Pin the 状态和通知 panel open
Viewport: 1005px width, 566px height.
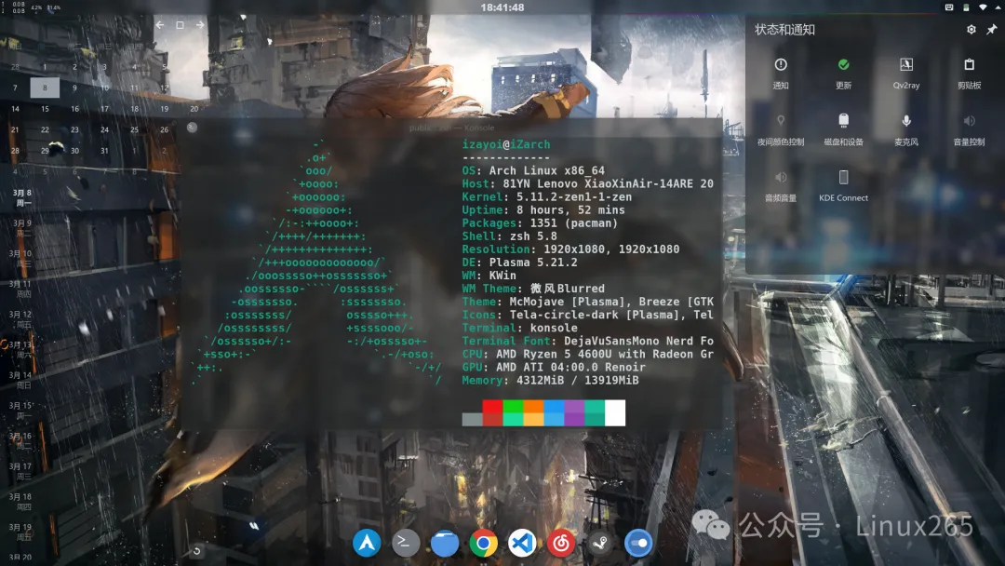(992, 30)
